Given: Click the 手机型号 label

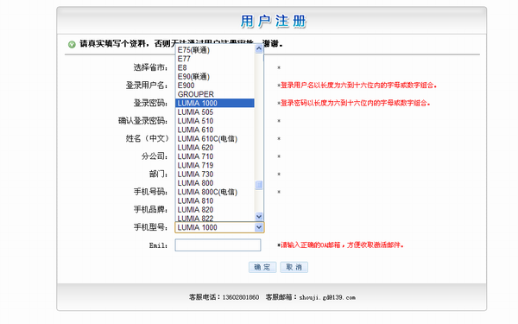Looking at the screenshot, I should (150, 227).
